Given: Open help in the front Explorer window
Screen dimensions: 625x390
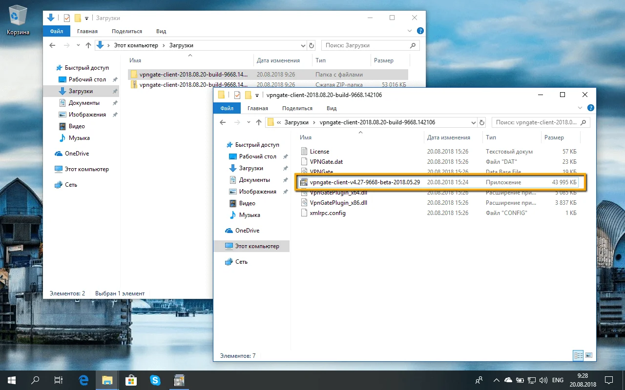Looking at the screenshot, I should click(x=590, y=108).
